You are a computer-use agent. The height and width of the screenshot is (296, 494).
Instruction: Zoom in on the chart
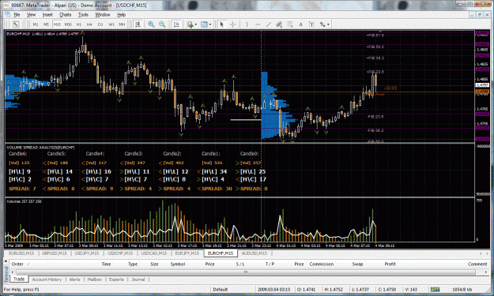pos(151,24)
